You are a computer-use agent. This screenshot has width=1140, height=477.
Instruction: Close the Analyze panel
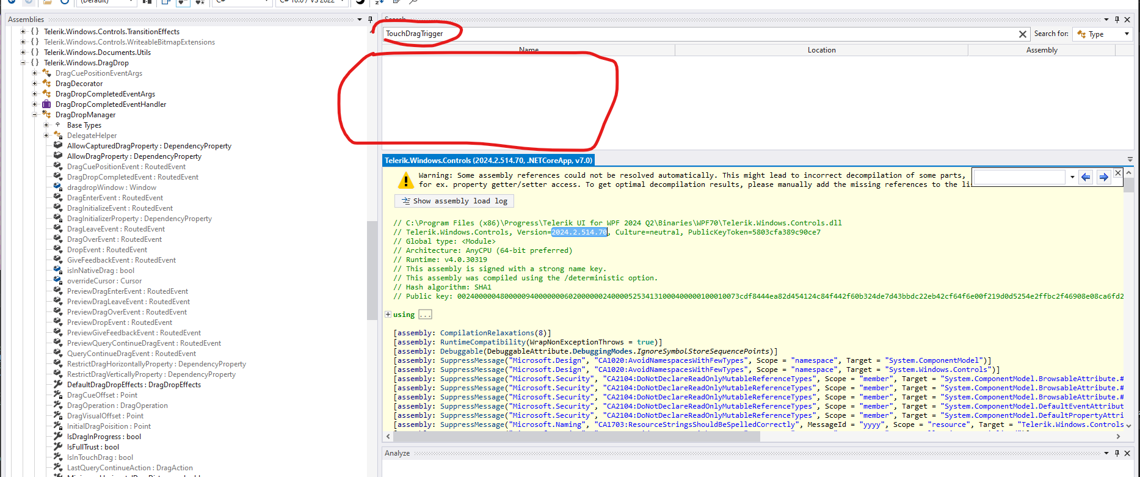1127,453
